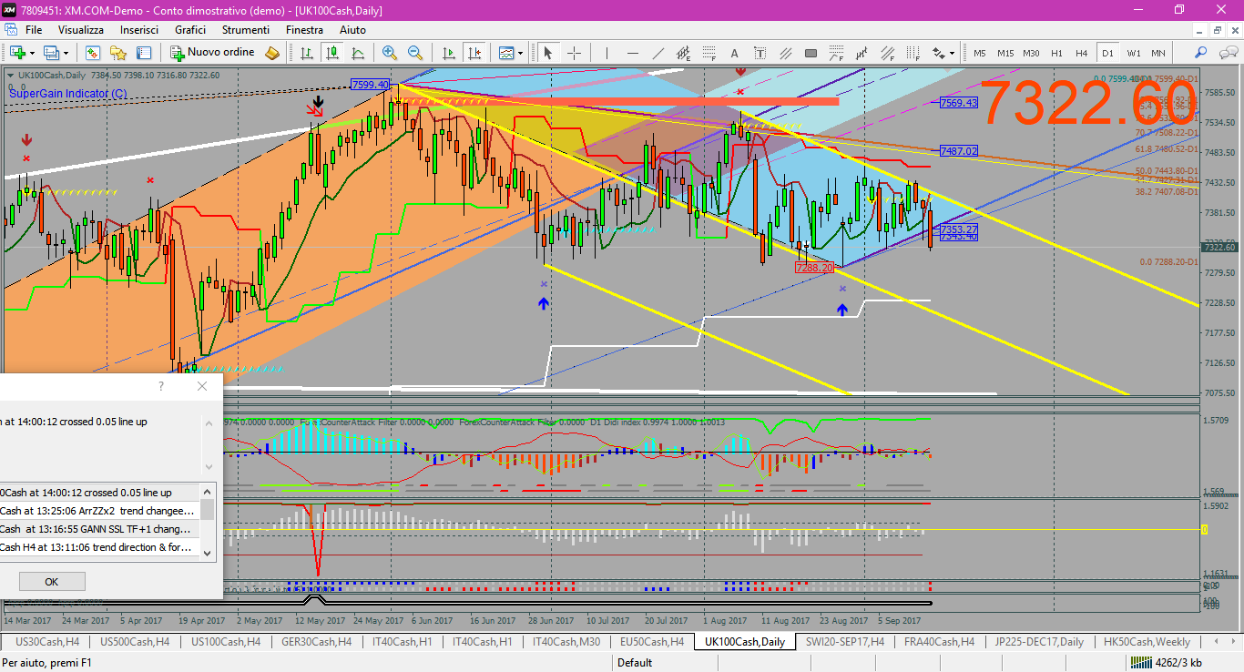Select the crosshair tool

coord(574,53)
